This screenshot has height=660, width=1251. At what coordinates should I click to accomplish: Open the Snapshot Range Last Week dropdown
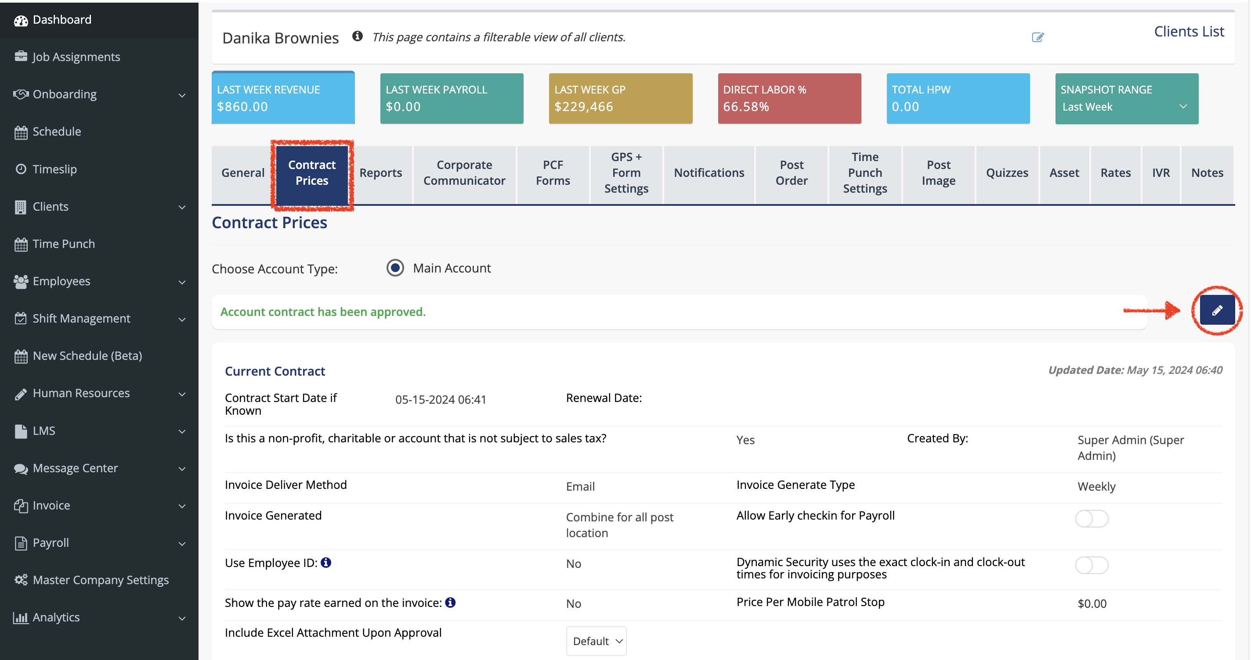(x=1126, y=107)
